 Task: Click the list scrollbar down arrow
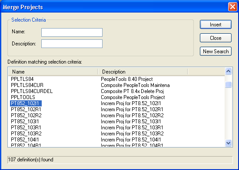[228, 143]
